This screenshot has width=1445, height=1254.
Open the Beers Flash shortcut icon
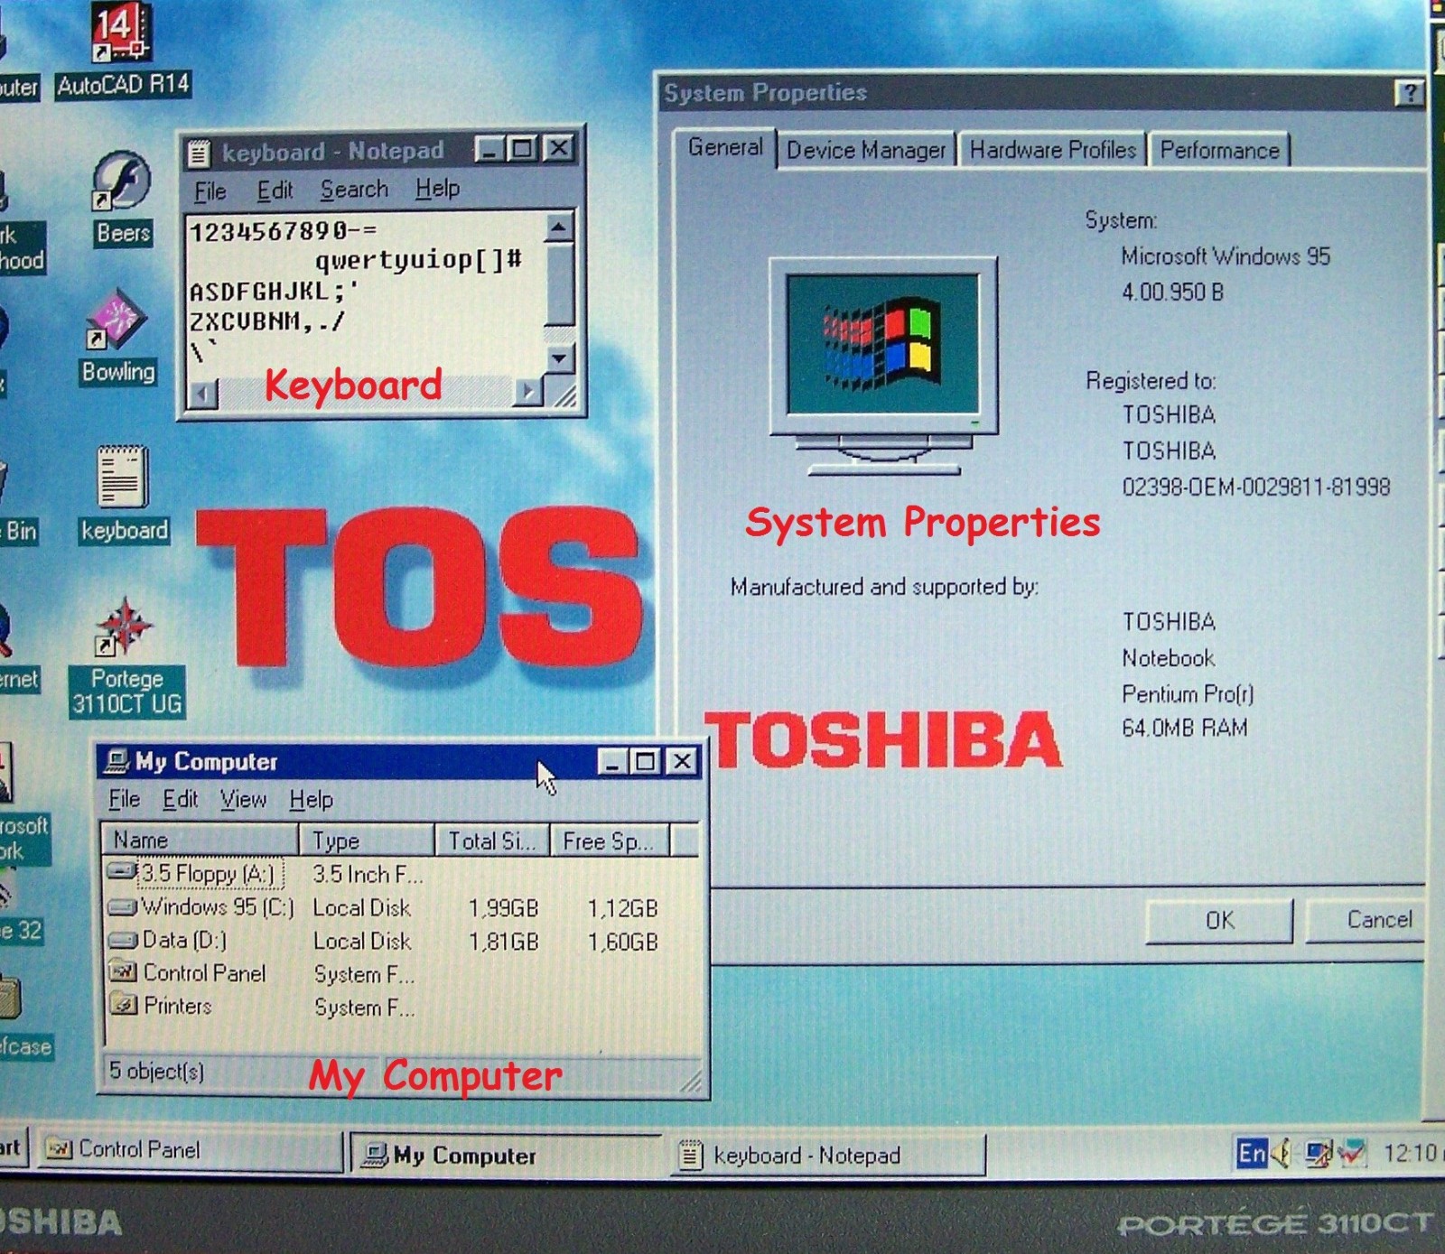(123, 197)
